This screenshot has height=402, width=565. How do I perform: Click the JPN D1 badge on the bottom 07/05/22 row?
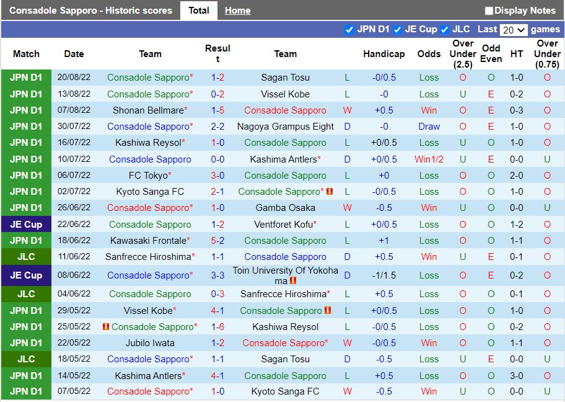click(x=26, y=391)
